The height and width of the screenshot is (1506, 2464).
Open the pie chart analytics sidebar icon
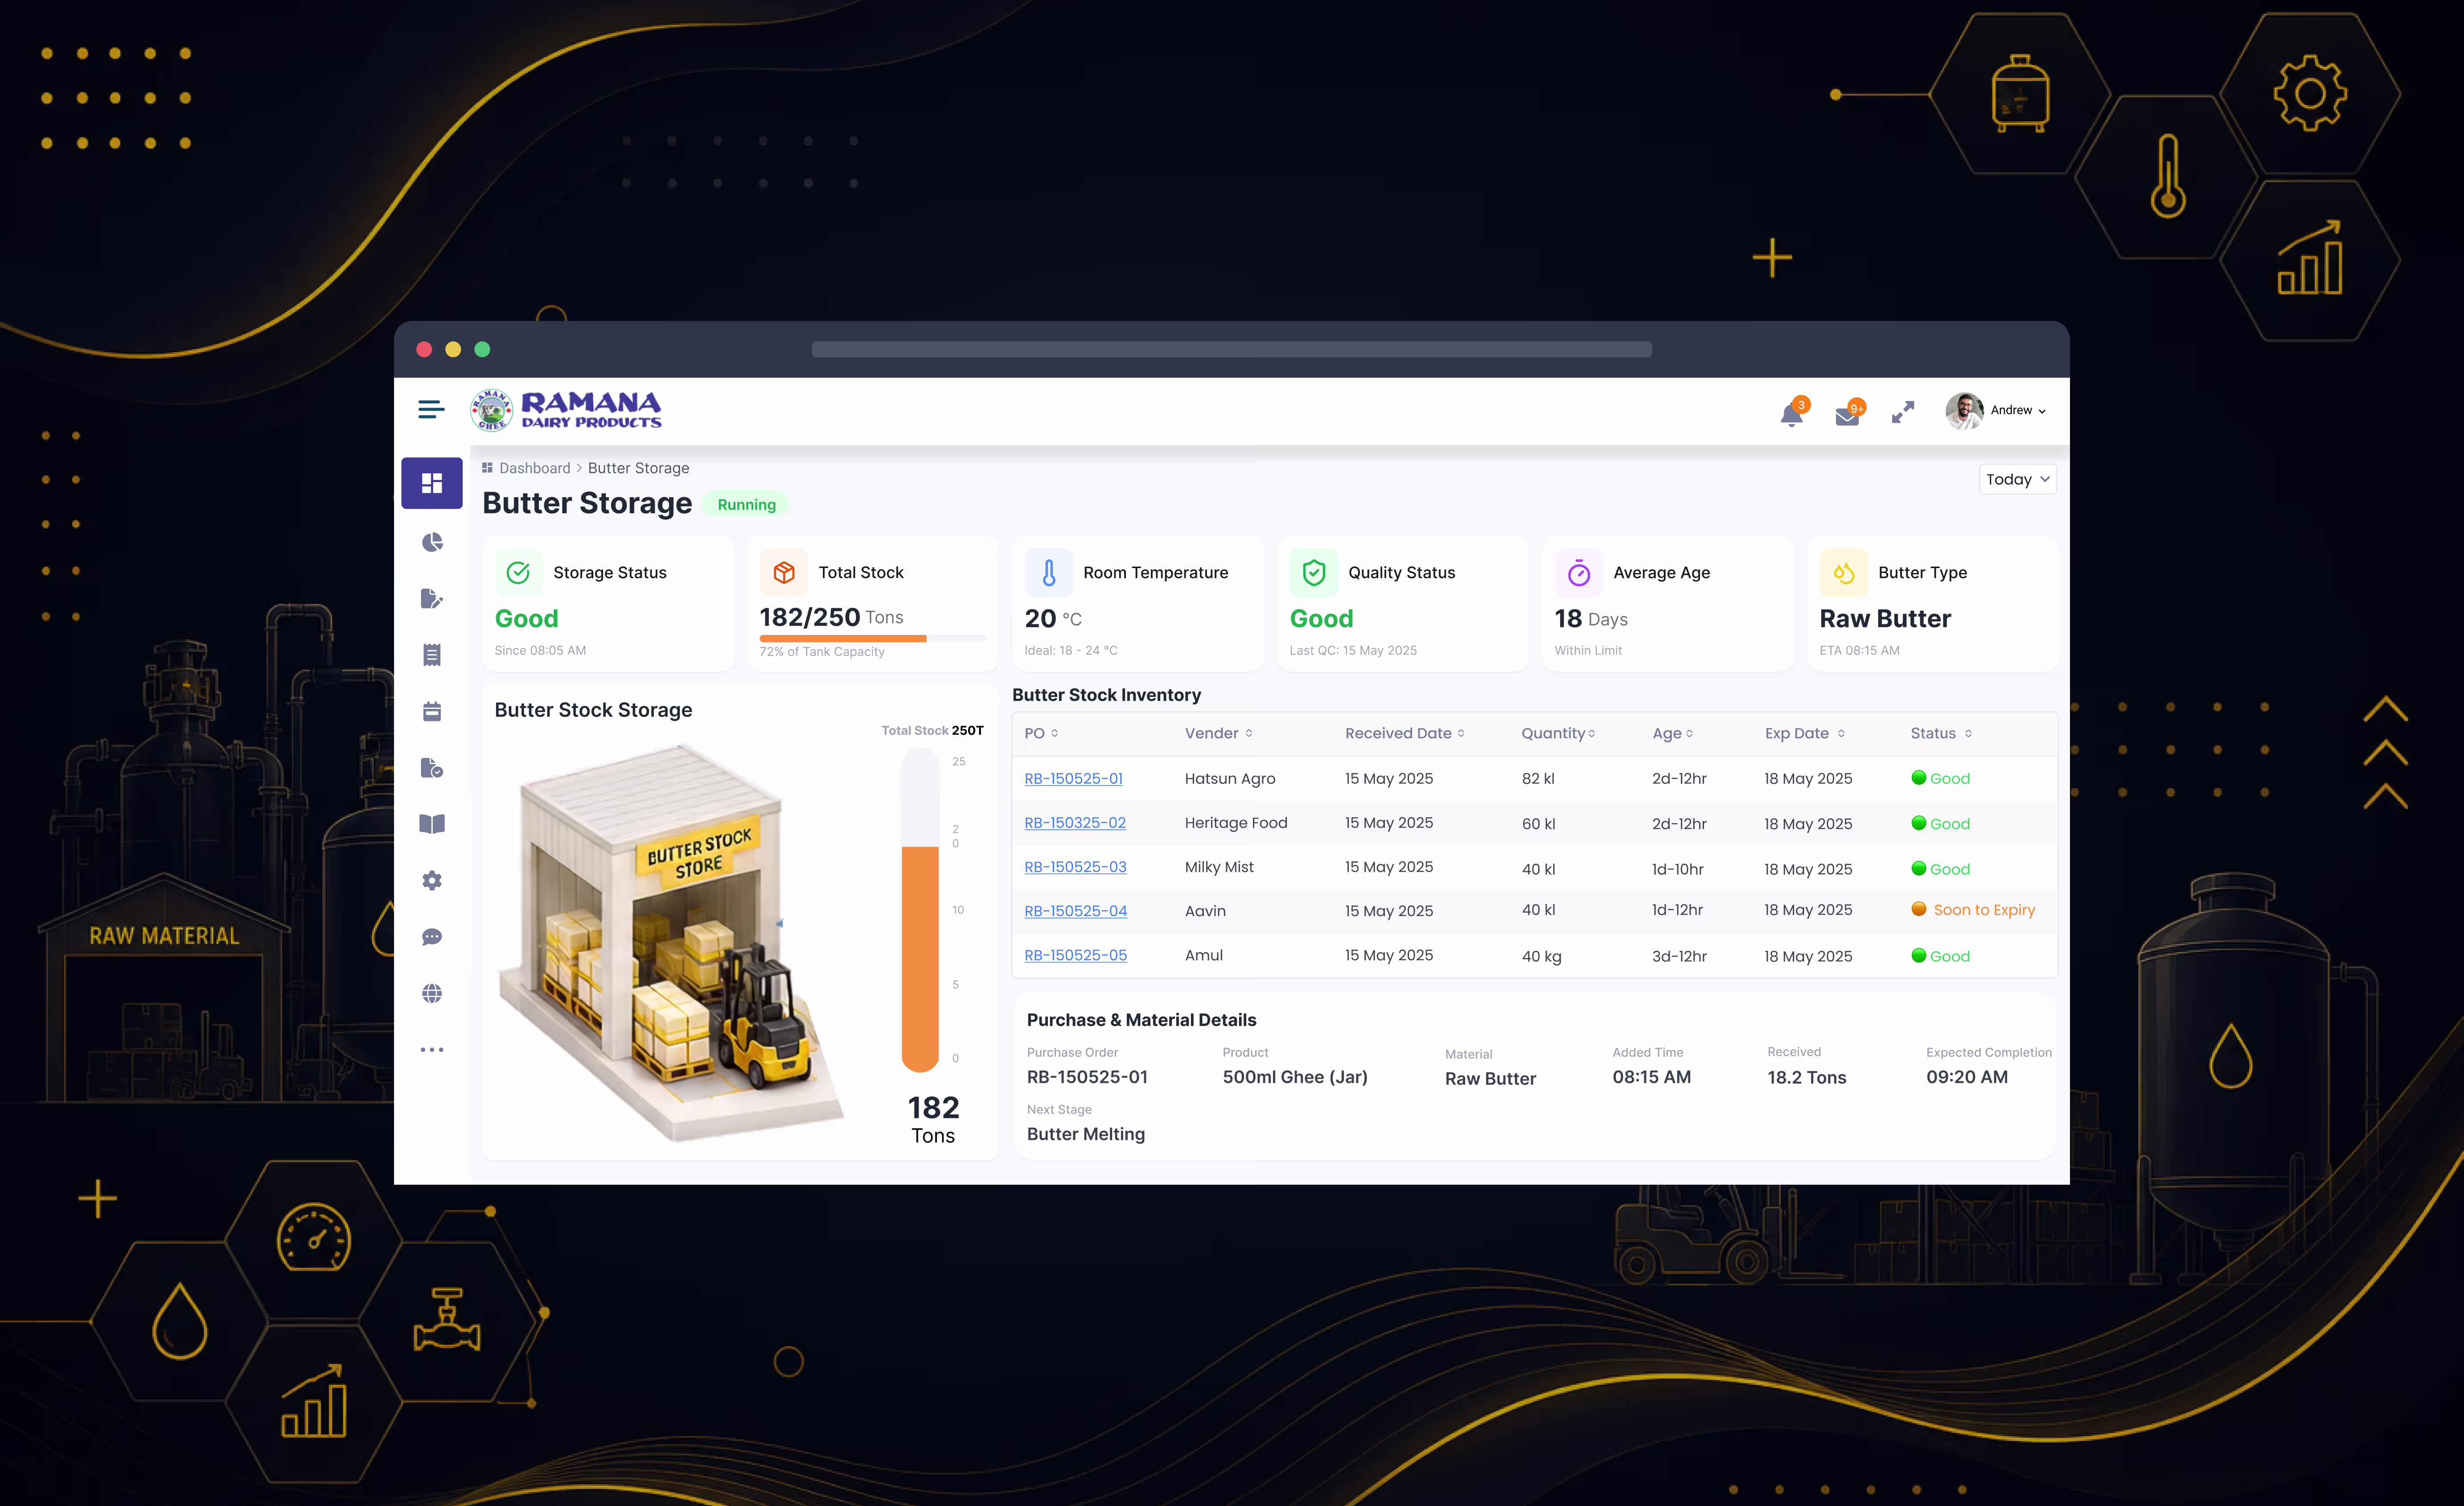(x=432, y=542)
